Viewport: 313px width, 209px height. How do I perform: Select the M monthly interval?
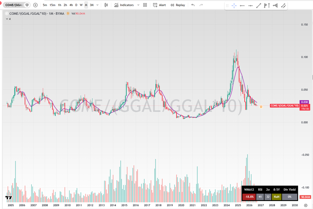(x=86, y=5)
